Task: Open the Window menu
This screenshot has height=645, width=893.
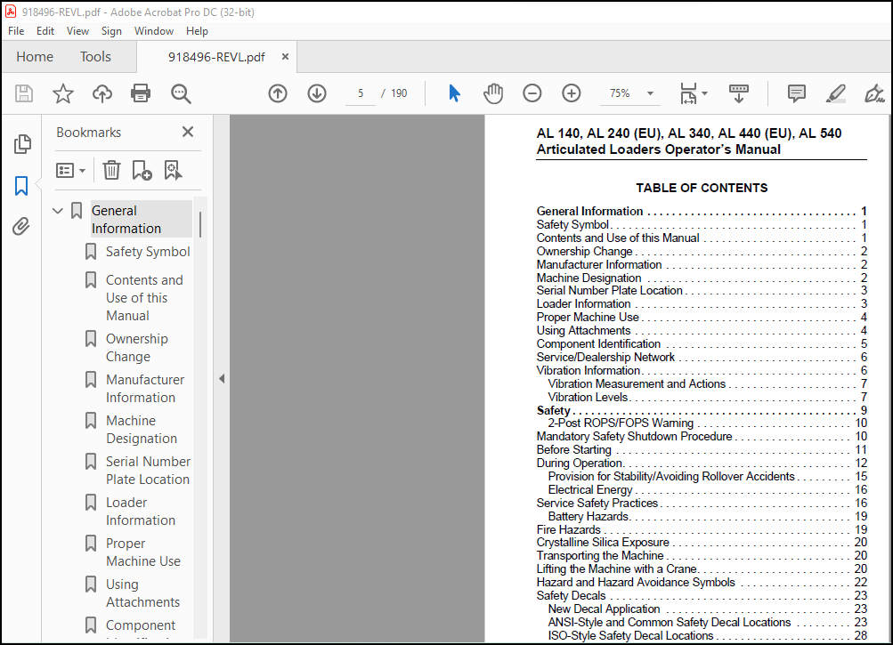Action: point(154,31)
